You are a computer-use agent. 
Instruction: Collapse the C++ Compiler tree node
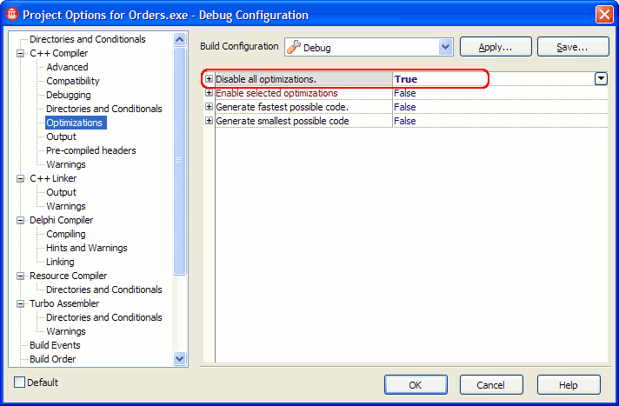[x=21, y=53]
